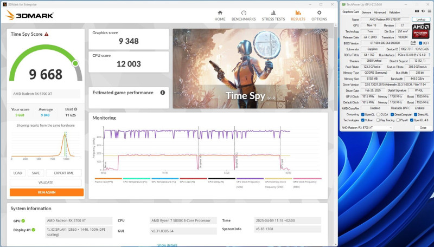434x247 pixels.
Task: Click the GPU-Z refresh icon
Action: tap(423, 11)
